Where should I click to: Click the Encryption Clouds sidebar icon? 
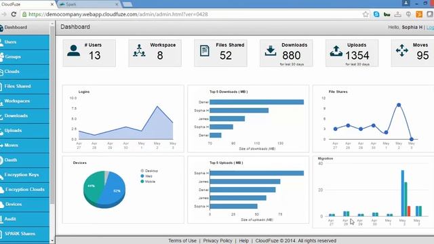coord(1,190)
